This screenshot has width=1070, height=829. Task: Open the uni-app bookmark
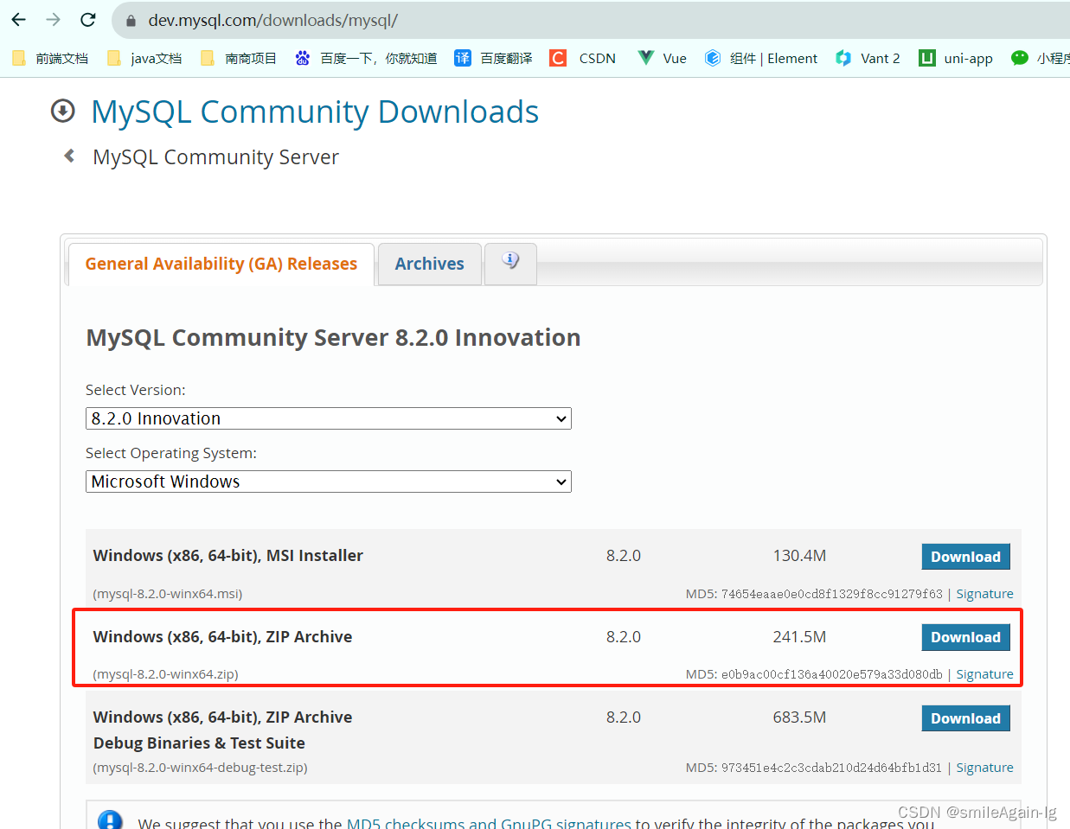[956, 58]
